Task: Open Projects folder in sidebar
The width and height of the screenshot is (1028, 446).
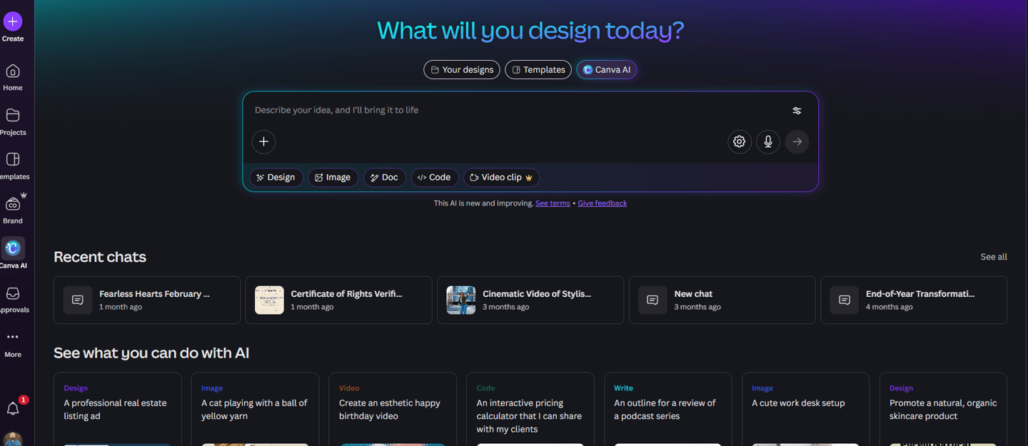Action: pos(13,121)
